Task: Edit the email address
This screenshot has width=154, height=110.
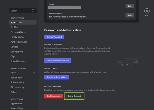Action: 130,6
